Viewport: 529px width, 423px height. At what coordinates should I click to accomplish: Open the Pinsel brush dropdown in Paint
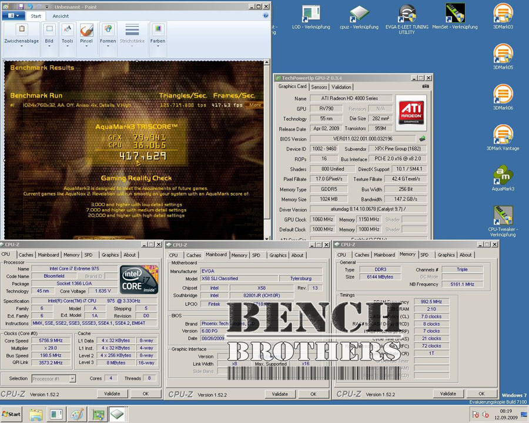tap(86, 43)
